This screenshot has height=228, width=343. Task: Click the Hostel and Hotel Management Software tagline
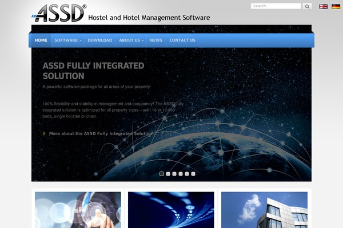pyautogui.click(x=149, y=18)
